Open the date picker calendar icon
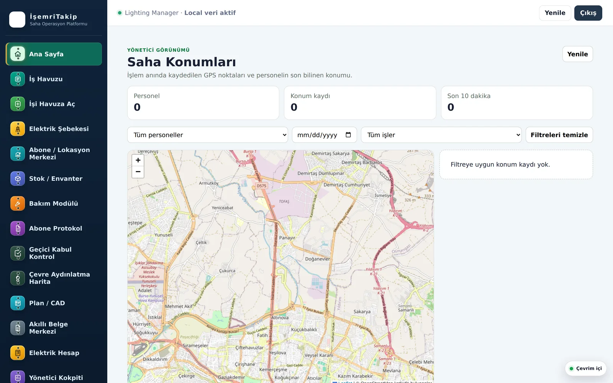 point(348,135)
